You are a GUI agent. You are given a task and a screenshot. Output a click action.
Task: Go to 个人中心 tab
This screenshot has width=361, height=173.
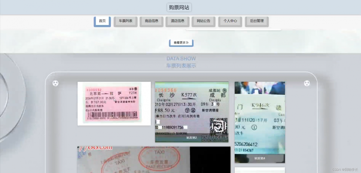[x=230, y=21]
